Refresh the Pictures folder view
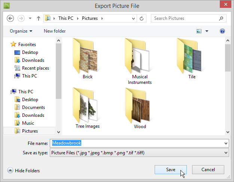This screenshot has width=234, height=182. coord(142,18)
